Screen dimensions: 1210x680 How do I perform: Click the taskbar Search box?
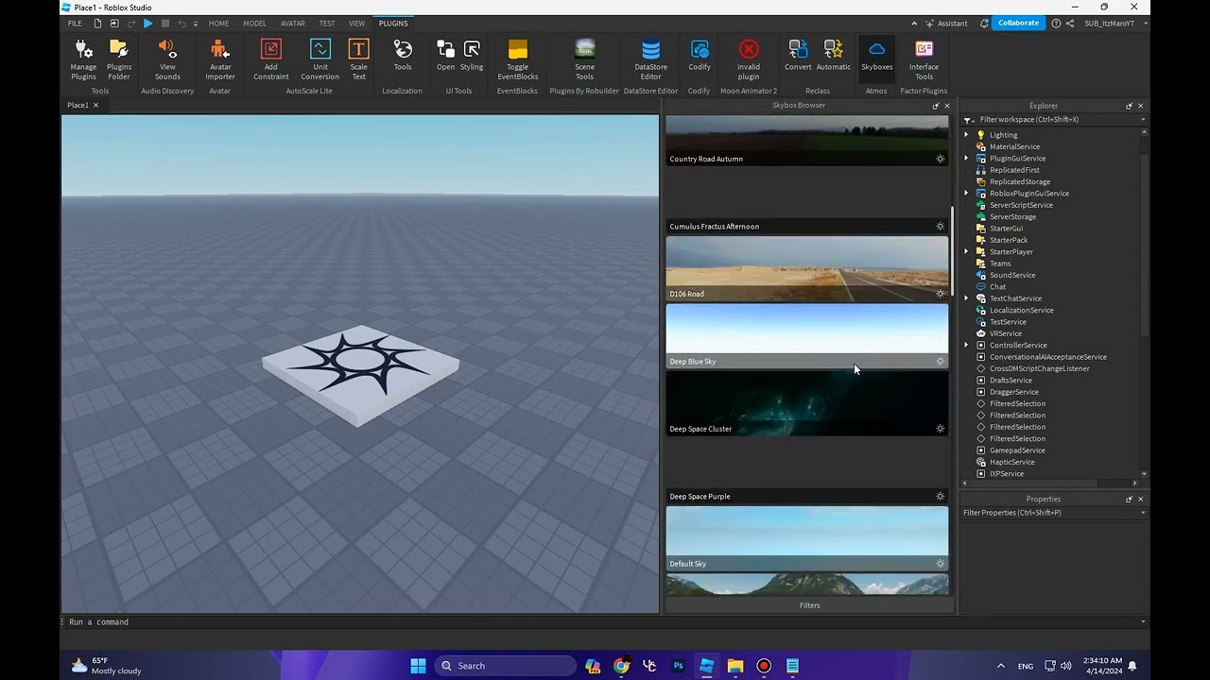pos(506,666)
